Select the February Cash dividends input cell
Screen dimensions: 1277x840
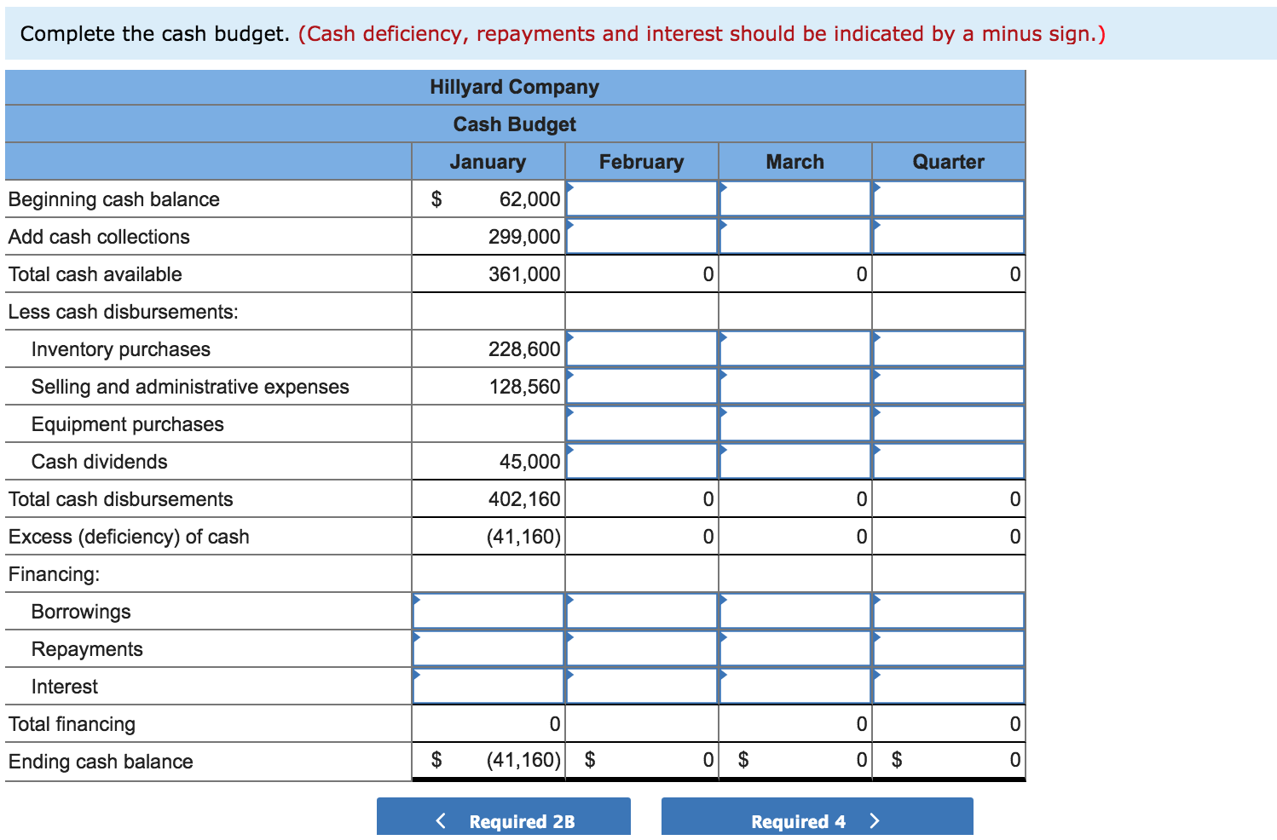[x=641, y=461]
